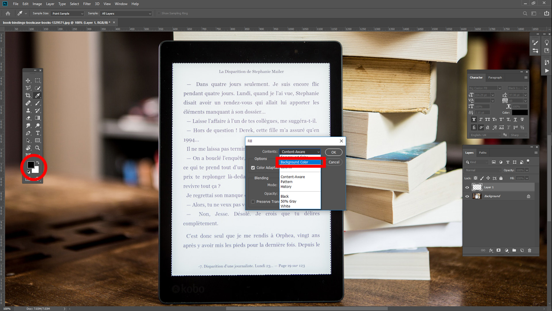Select the Path Selection tool
Viewport: 552px width, 311px height.
(28, 141)
